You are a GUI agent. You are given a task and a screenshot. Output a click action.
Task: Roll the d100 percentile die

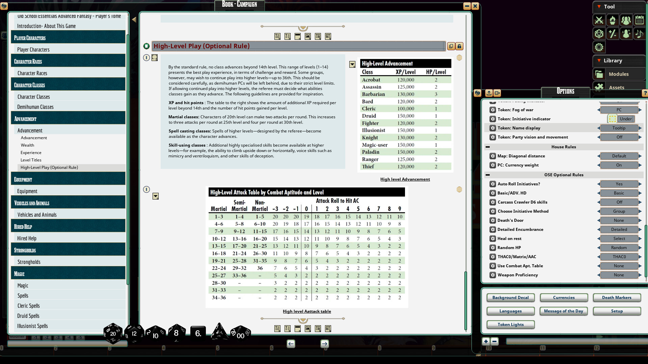click(241, 334)
